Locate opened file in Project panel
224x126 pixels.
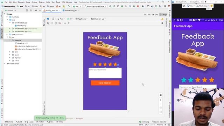pyautogui.click(x=27, y=10)
